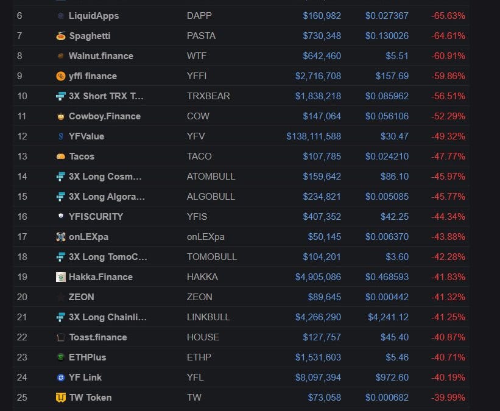This screenshot has width=500, height=411.
Task: Click the Spaghetti bowl icon
Action: tap(60, 36)
